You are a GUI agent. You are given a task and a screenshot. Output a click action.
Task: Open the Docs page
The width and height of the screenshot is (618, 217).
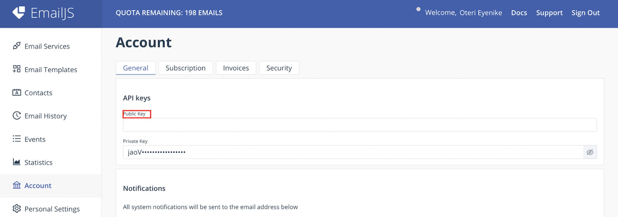pos(519,13)
